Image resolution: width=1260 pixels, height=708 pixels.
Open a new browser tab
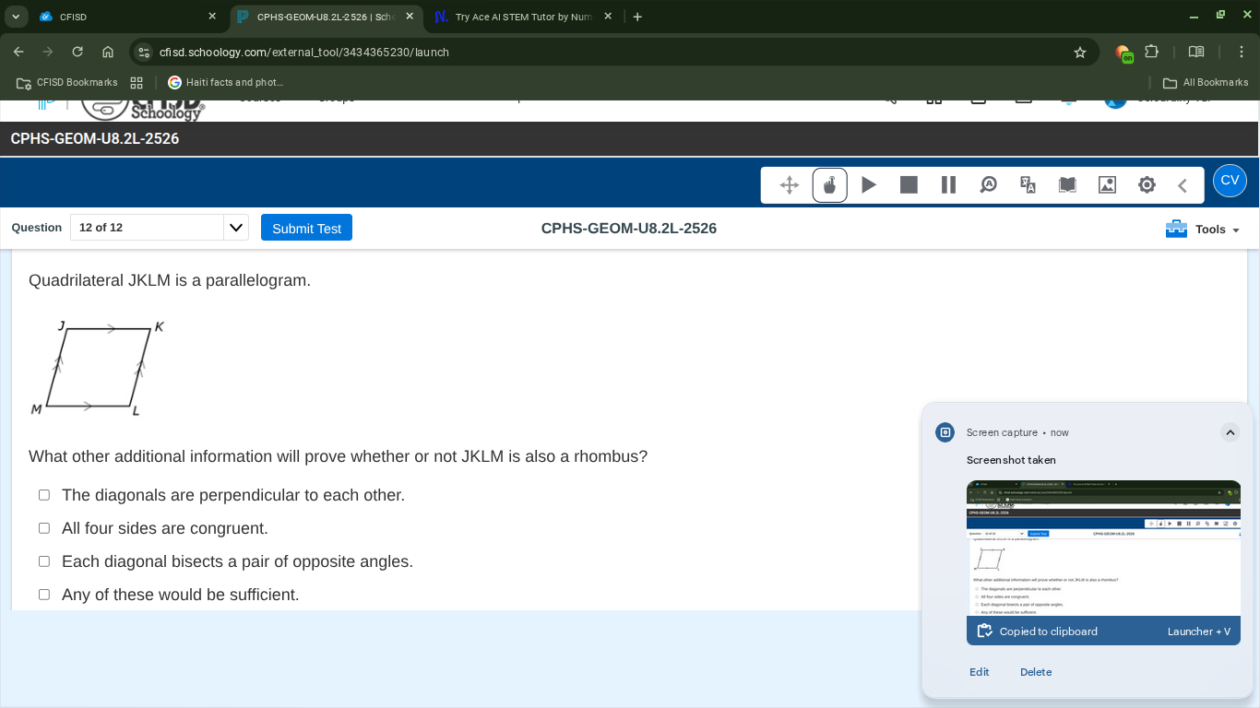(x=637, y=17)
